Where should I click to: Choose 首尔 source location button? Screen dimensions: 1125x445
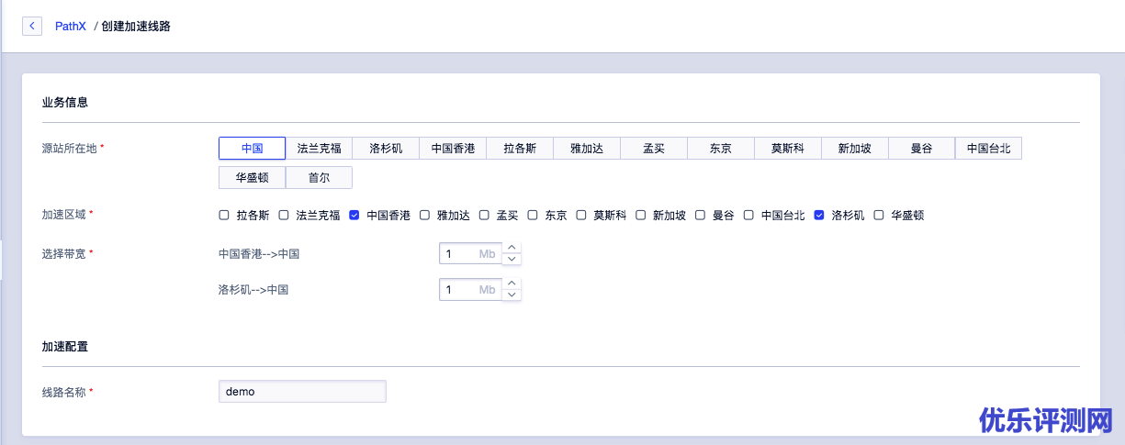point(319,178)
